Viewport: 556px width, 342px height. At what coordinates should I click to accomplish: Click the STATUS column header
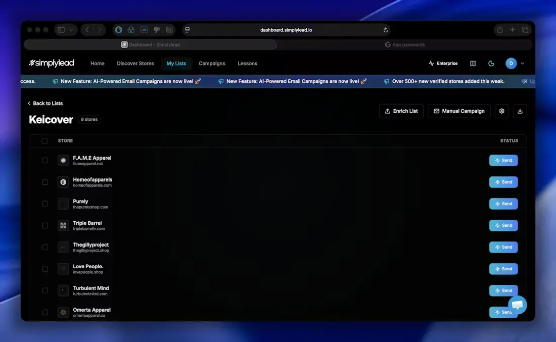pyautogui.click(x=509, y=141)
